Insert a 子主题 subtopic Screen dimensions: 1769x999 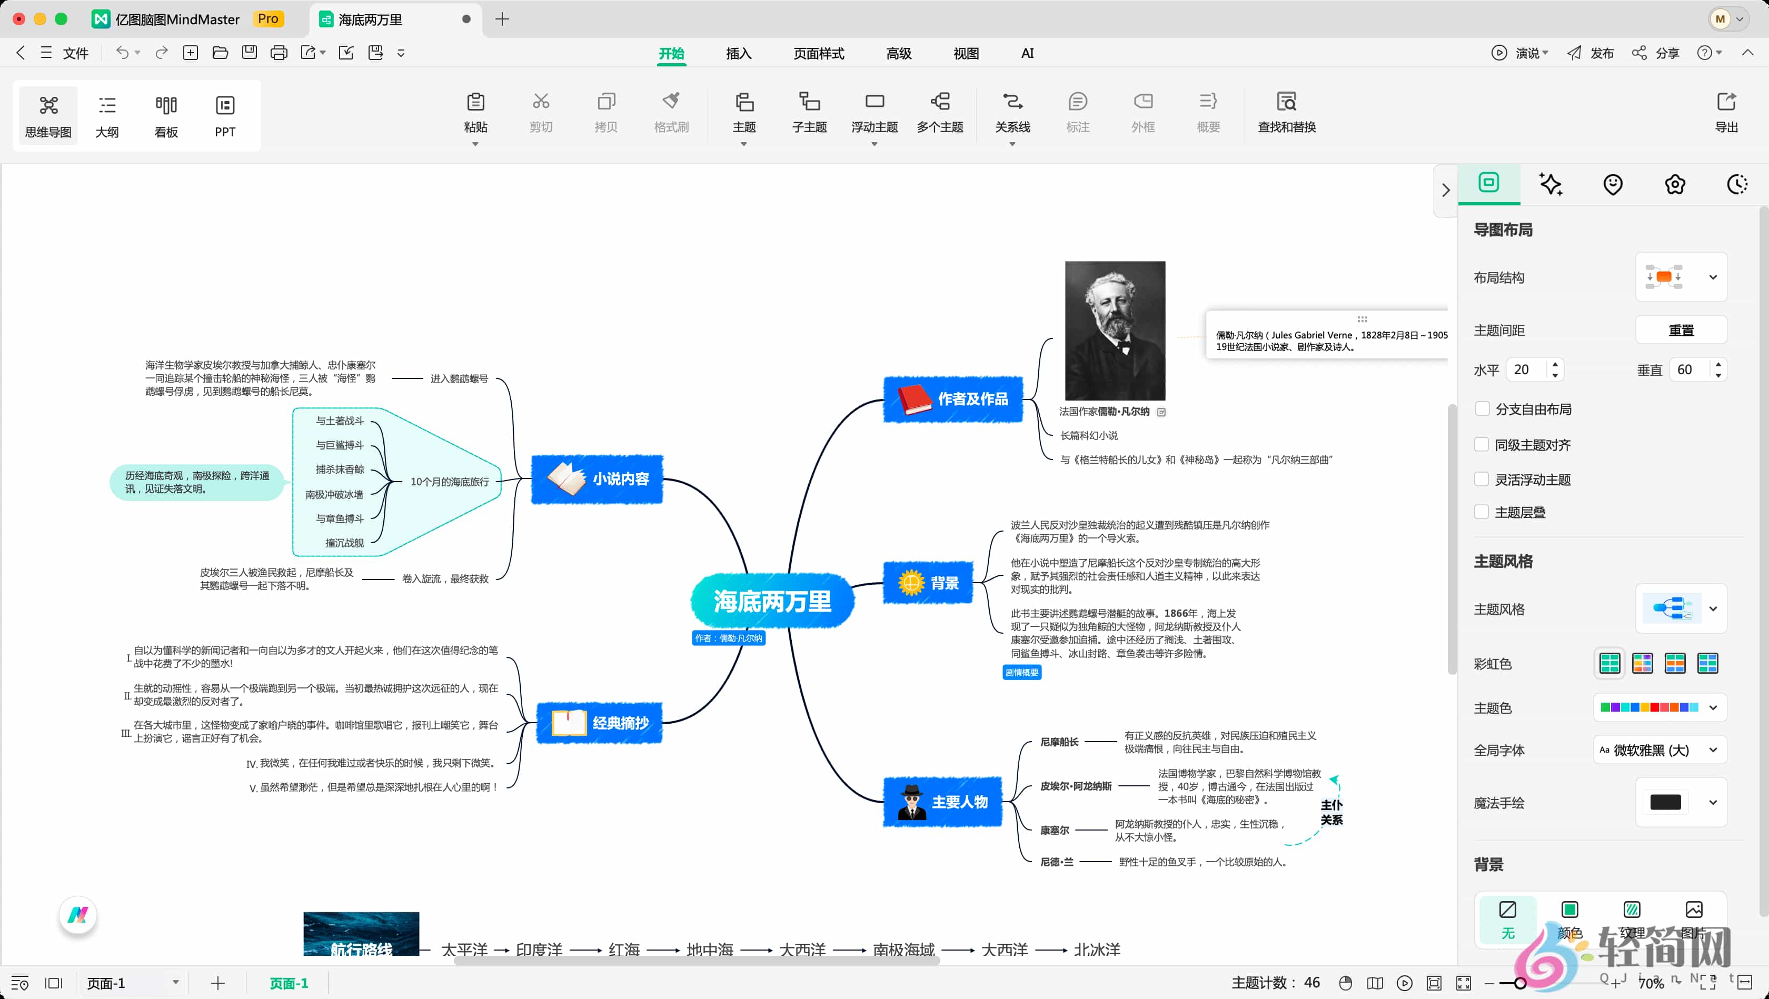[x=809, y=113]
